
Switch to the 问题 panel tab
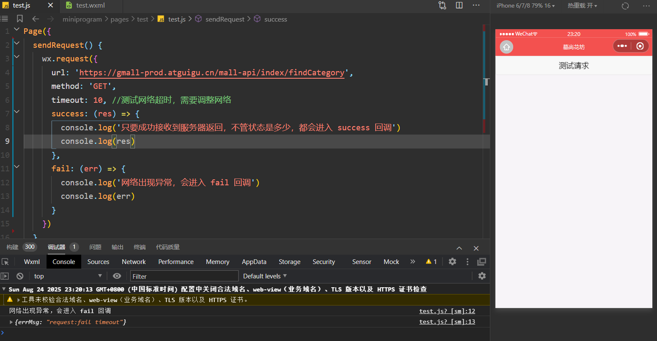(95, 247)
